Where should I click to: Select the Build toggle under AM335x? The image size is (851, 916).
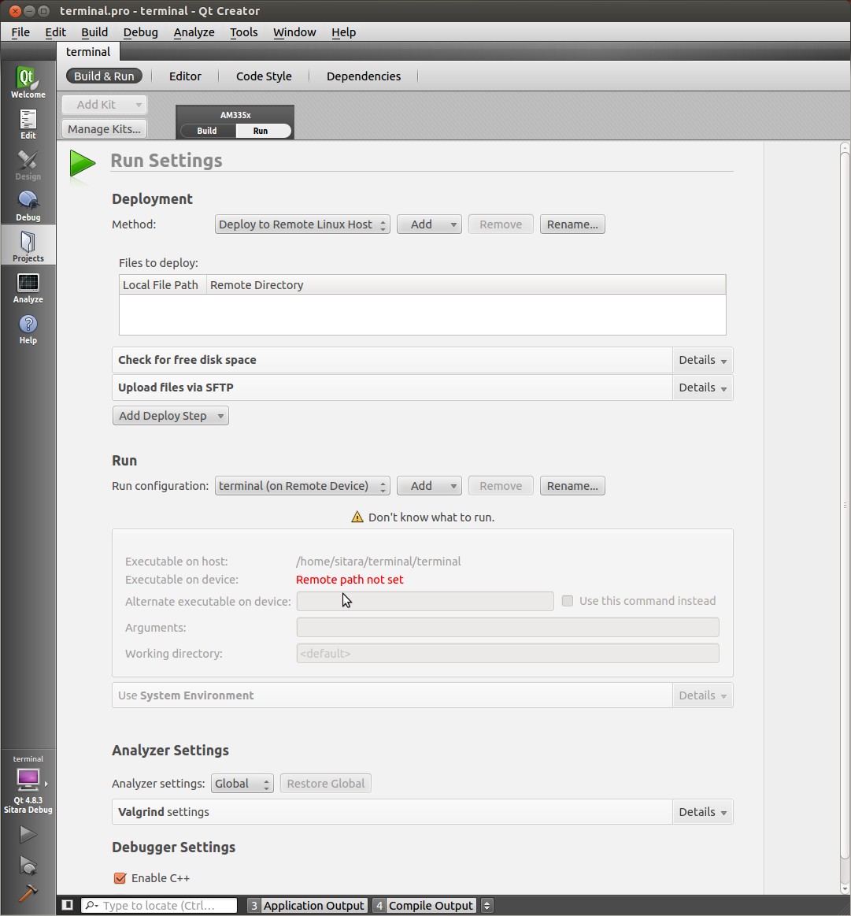point(207,131)
